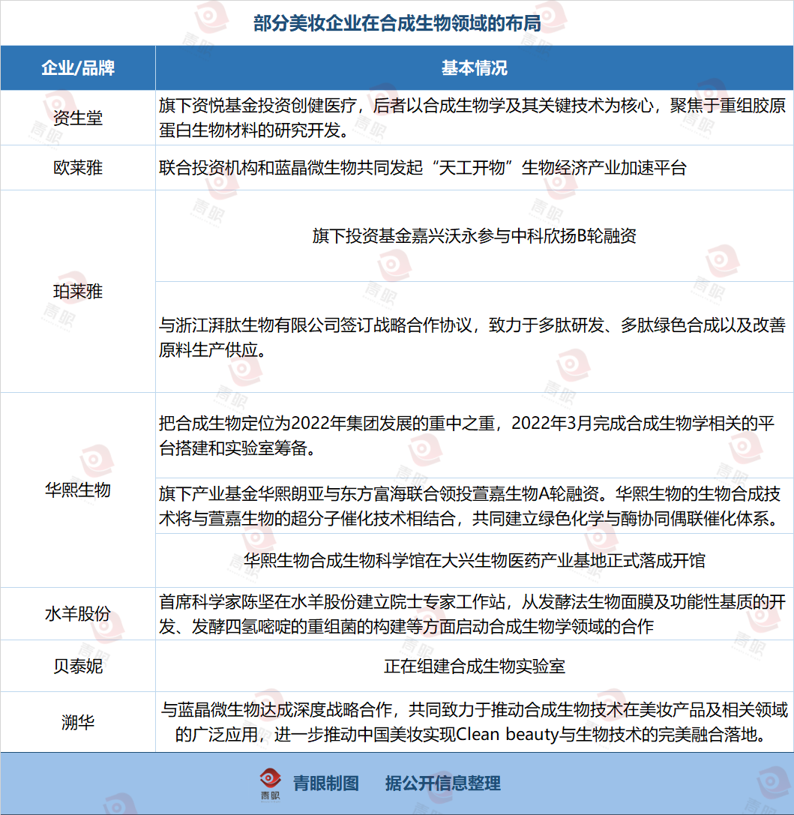Select the 珀莱雅 brand cell
794x815 pixels.
78,292
